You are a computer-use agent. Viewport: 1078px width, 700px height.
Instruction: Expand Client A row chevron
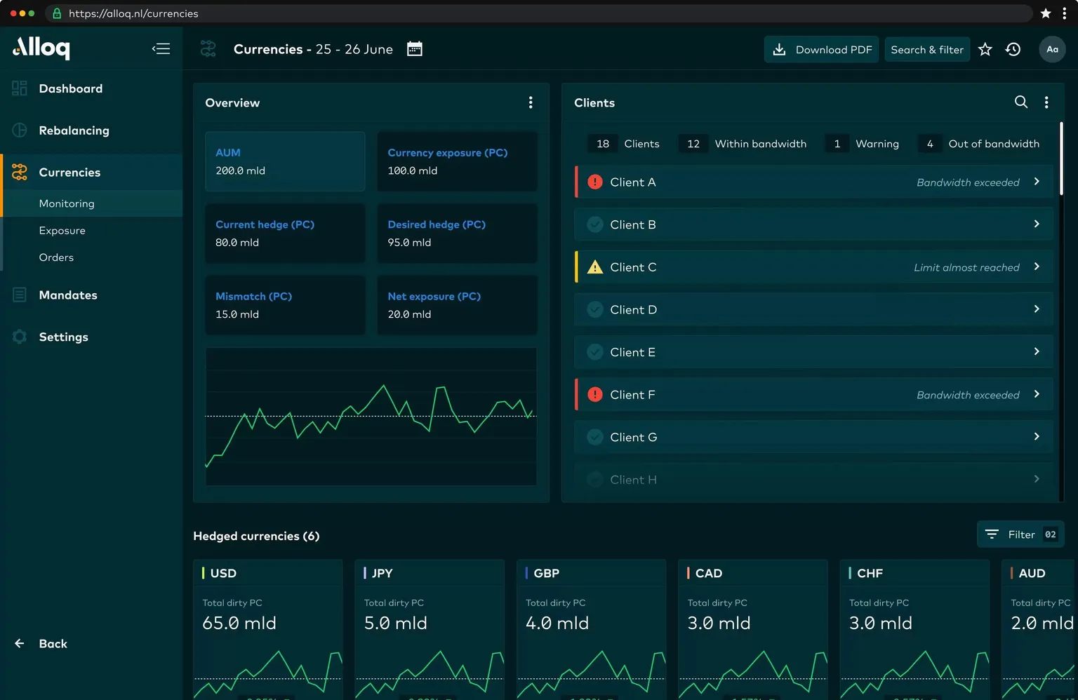1037,182
